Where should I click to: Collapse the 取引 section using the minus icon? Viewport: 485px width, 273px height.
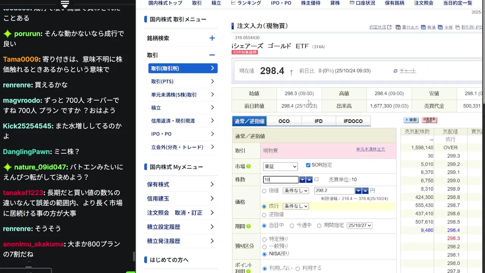(212, 55)
